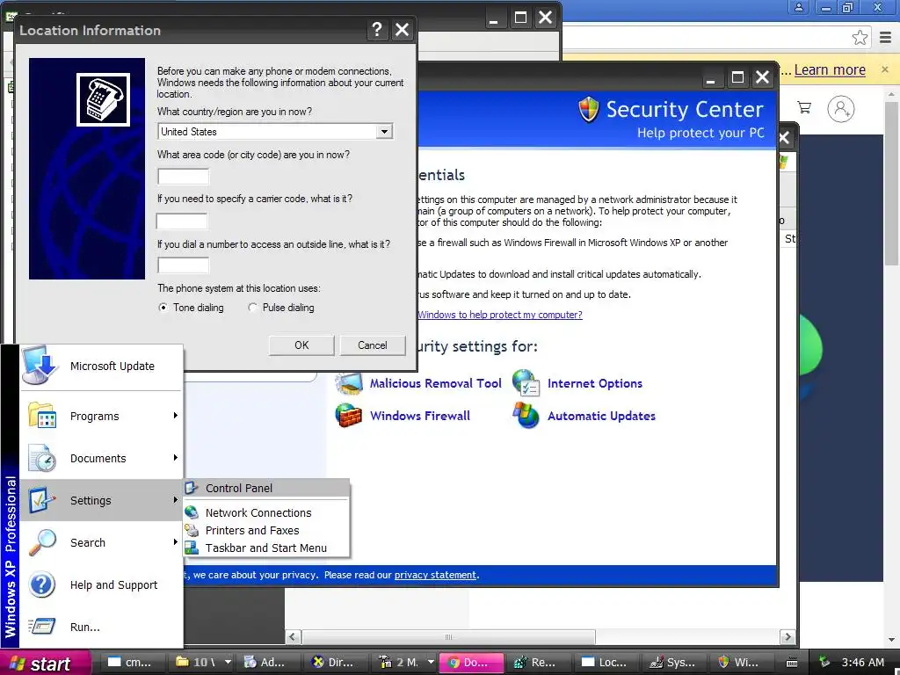Switch to the Chrome 'Do...' taskbar button
Screen dimensions: 900x675
tap(471, 662)
